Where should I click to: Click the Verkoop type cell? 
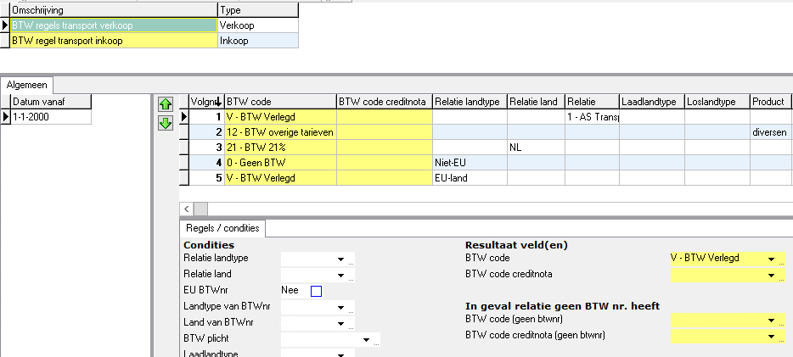point(258,25)
